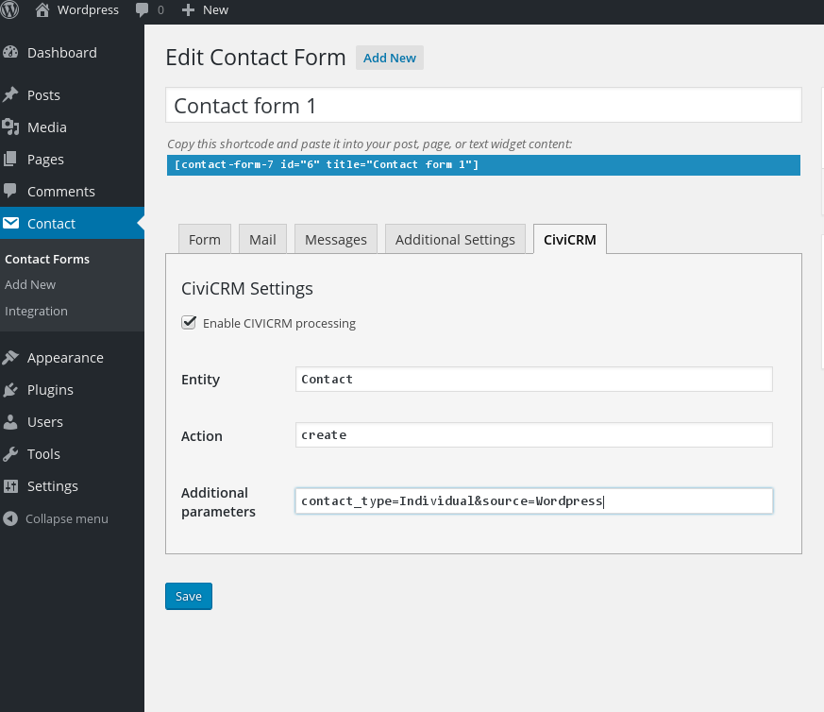This screenshot has height=712, width=824.
Task: Click the Action input field
Action: point(534,435)
